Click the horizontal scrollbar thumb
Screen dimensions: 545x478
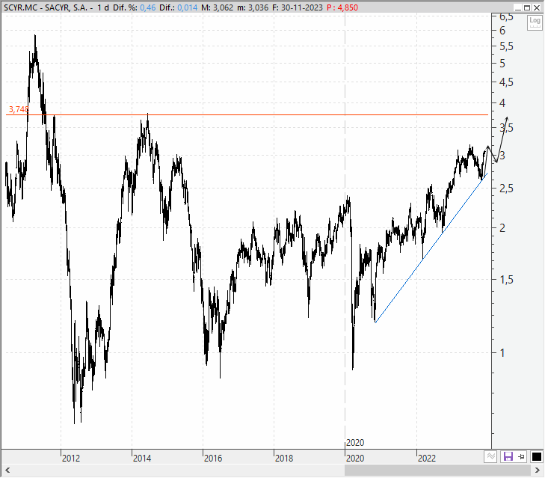(438, 471)
